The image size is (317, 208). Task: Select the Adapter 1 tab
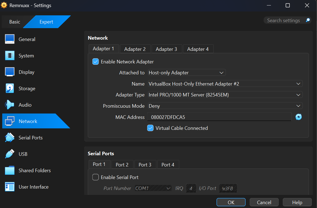pos(104,49)
